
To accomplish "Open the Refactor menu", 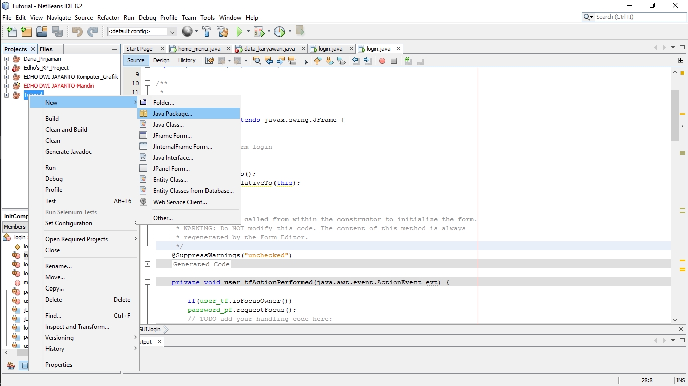I will pos(108,17).
